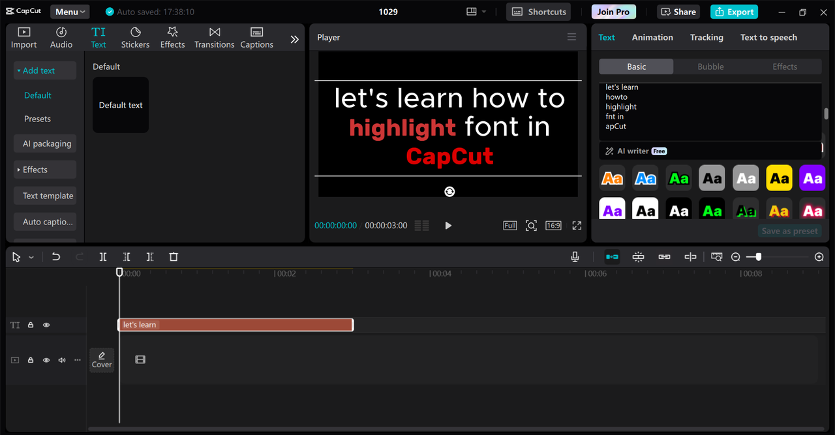The height and width of the screenshot is (435, 835).
Task: Open the Captions tab
Action: (256, 38)
